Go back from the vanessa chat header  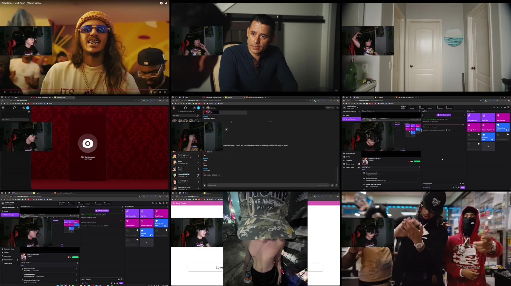coord(204,108)
